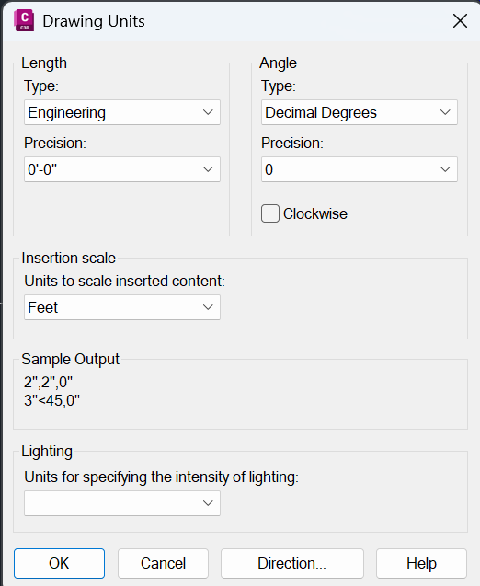480x586 pixels.
Task: Open the Angle Type dropdown showing Decimal Degrees
Action: [x=360, y=112]
